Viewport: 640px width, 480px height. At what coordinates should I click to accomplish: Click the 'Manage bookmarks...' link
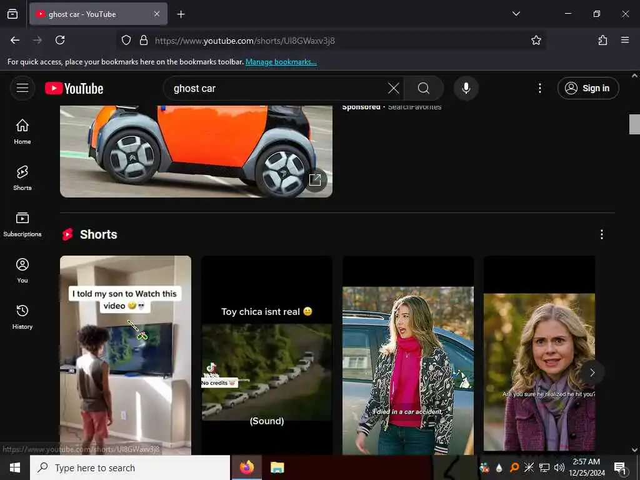[281, 62]
